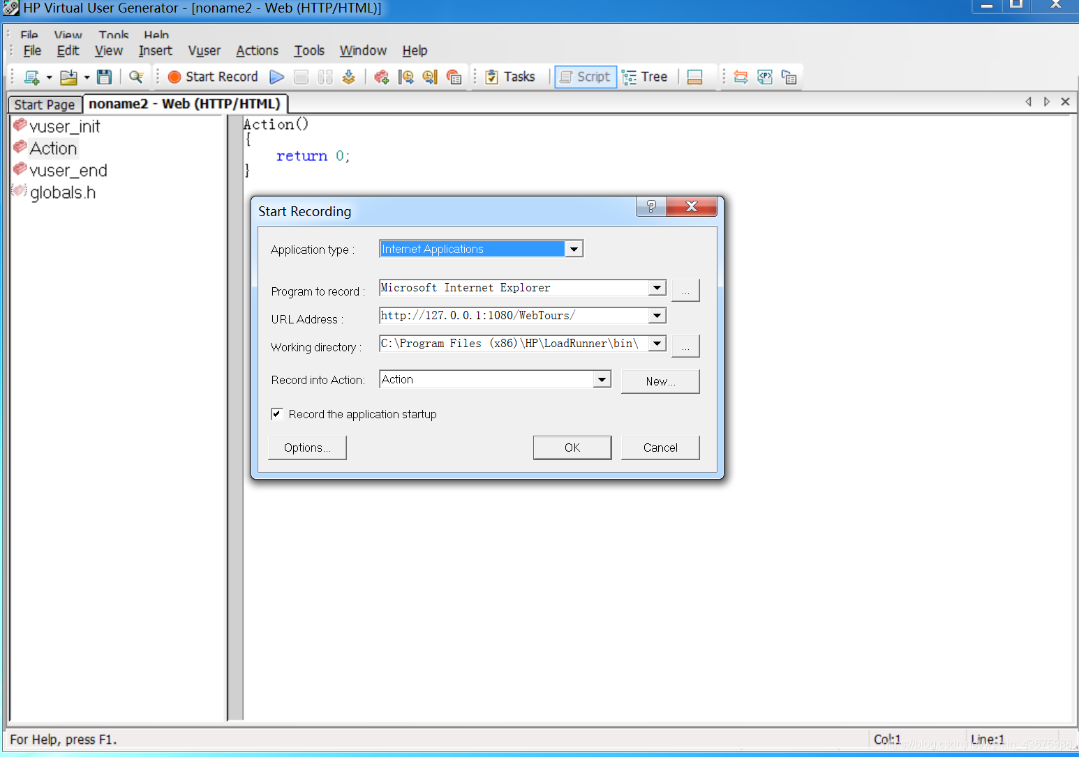Click the parameter list icon
1079x757 pixels.
pos(765,77)
